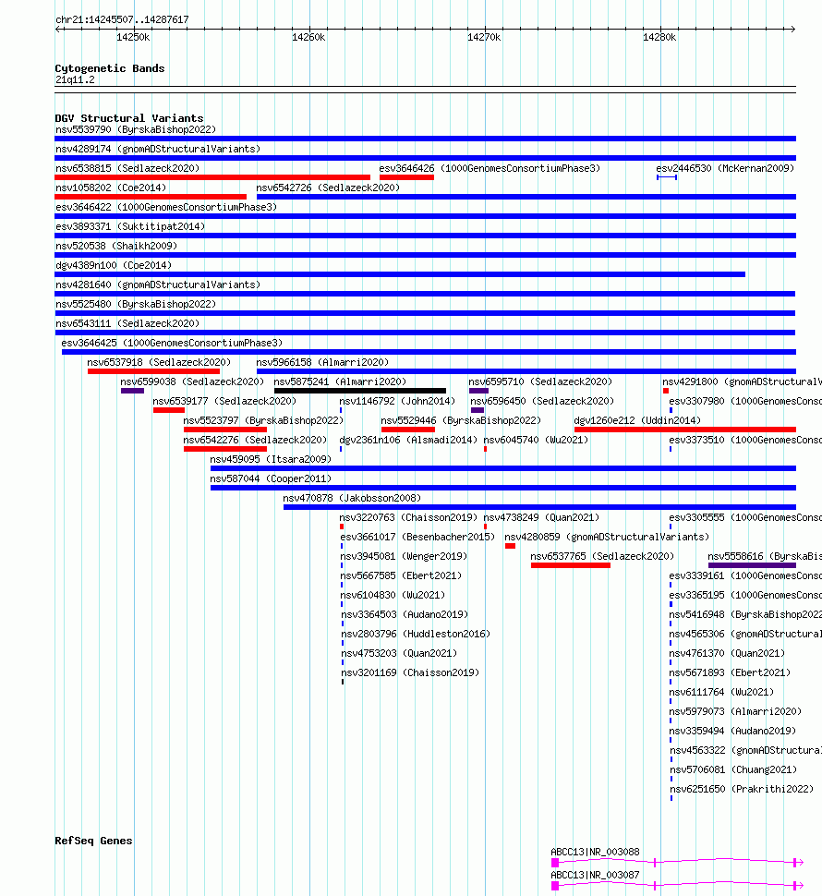Select nsv3201169 (Chaisson2019) label
822x896 pixels.
(410, 673)
